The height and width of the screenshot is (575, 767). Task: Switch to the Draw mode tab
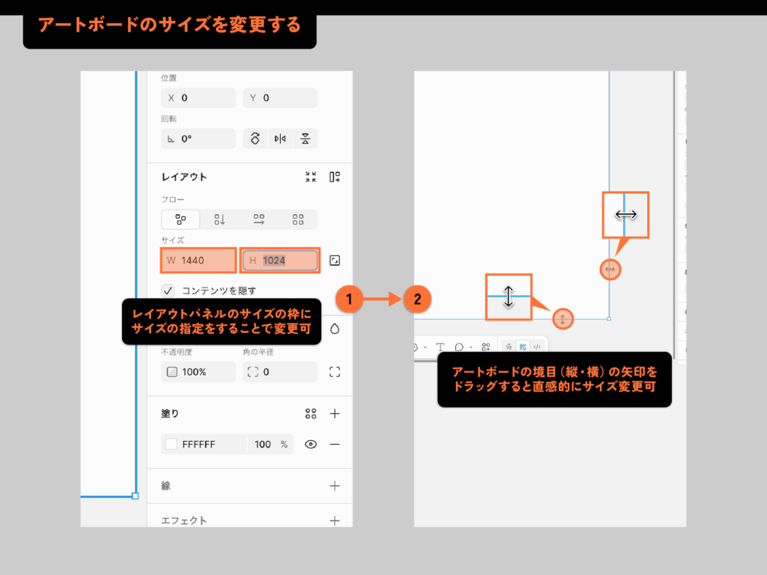click(x=509, y=347)
